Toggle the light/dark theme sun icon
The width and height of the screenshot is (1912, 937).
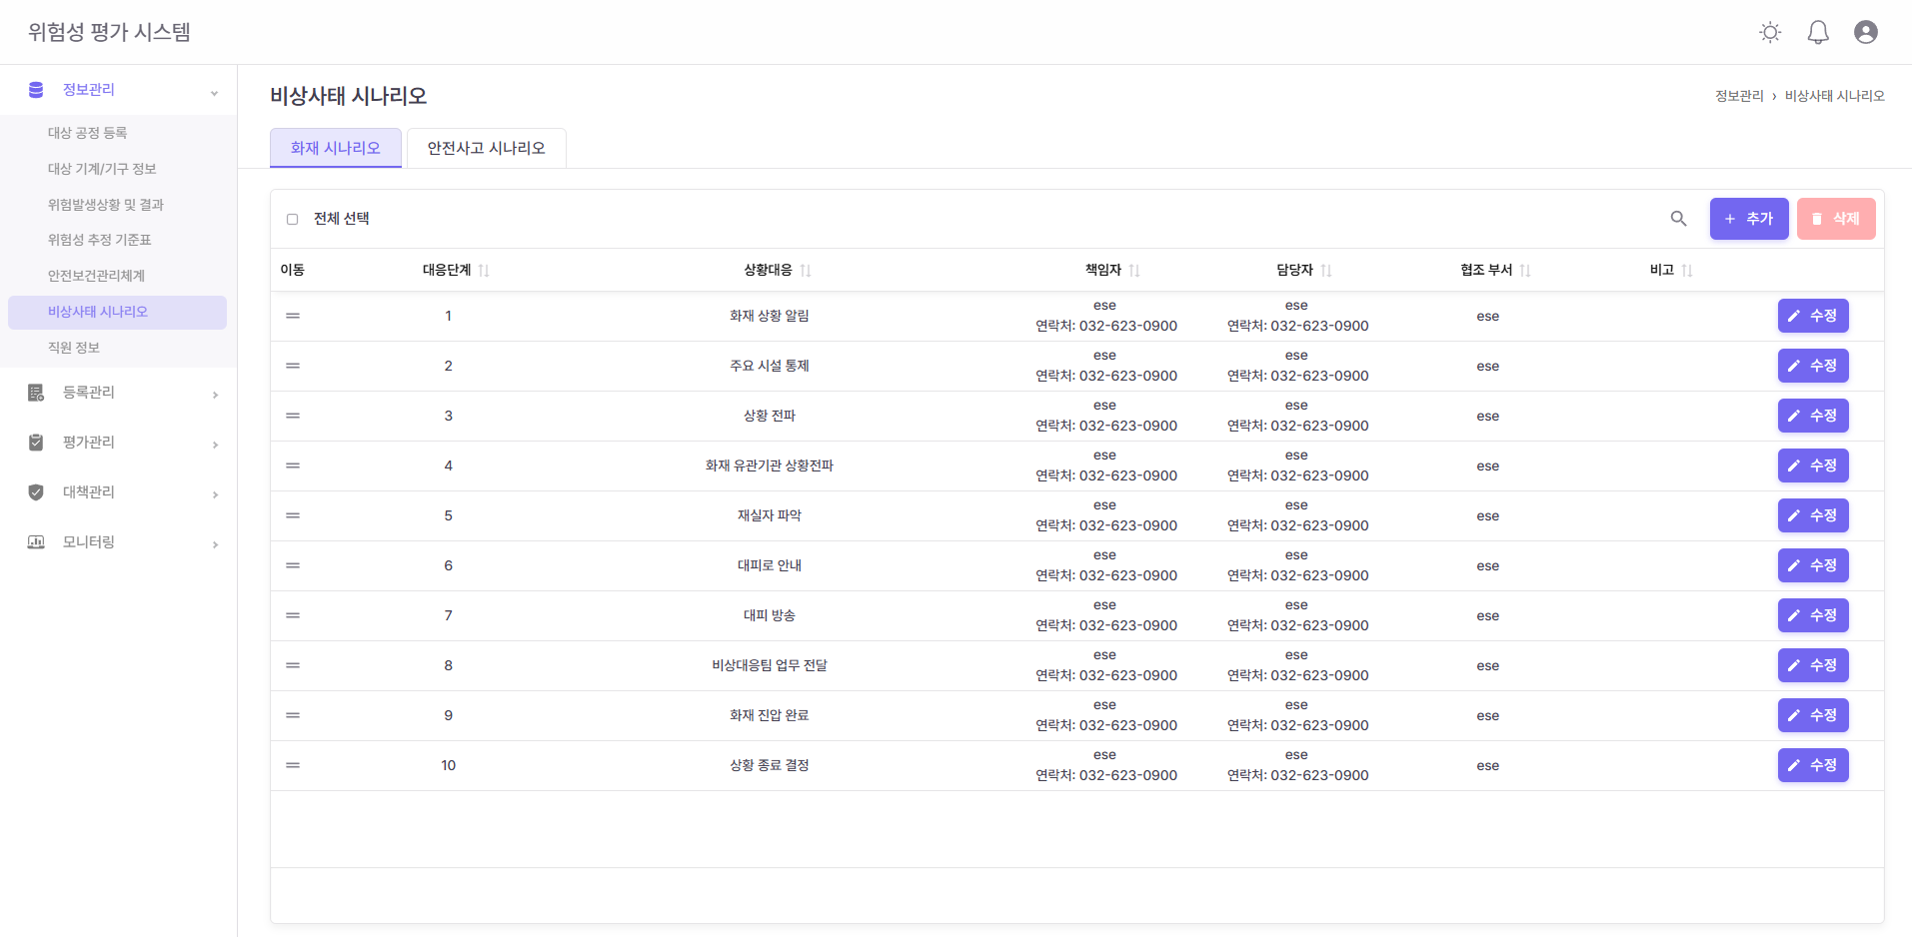click(x=1770, y=33)
